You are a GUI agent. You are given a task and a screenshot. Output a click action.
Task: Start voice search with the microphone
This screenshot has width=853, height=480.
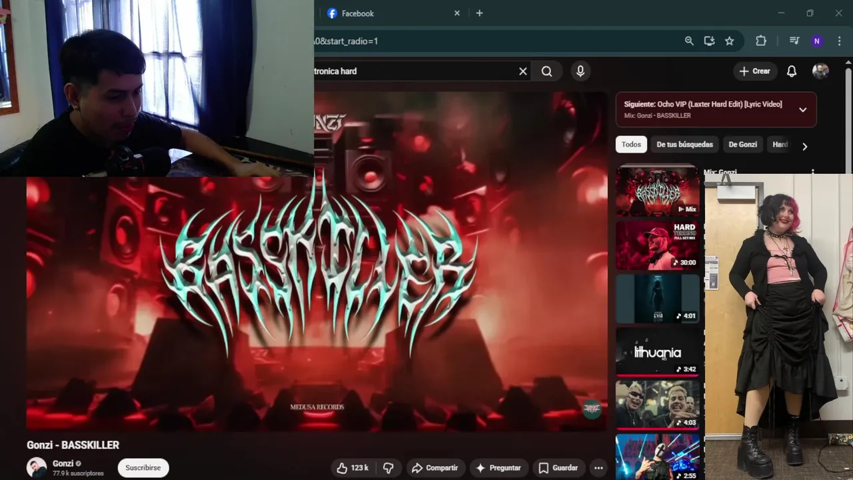coord(580,71)
